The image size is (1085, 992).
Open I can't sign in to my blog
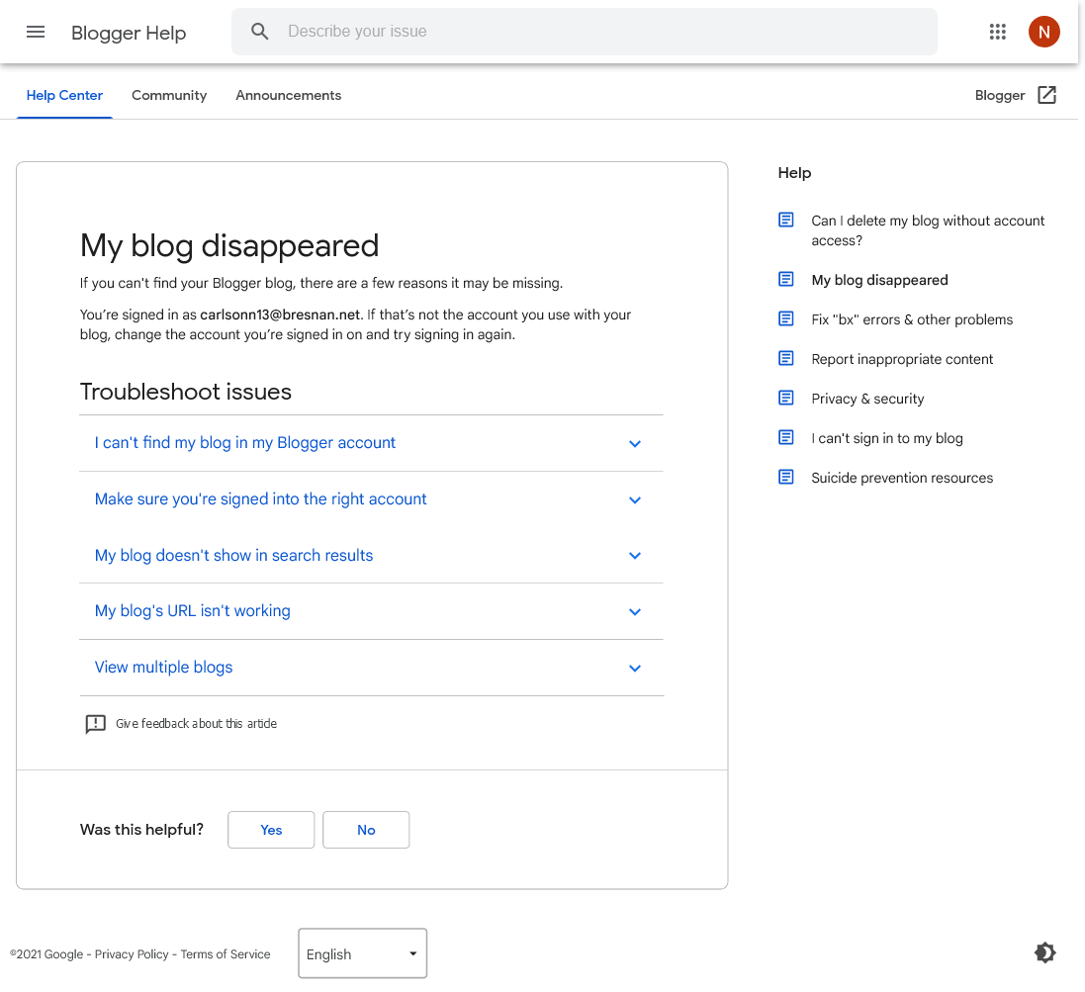coord(887,438)
